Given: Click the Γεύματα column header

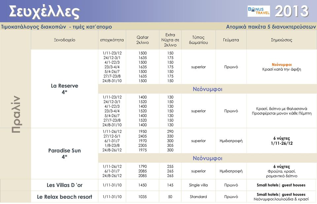Looking at the screenshot, I should point(231,40).
